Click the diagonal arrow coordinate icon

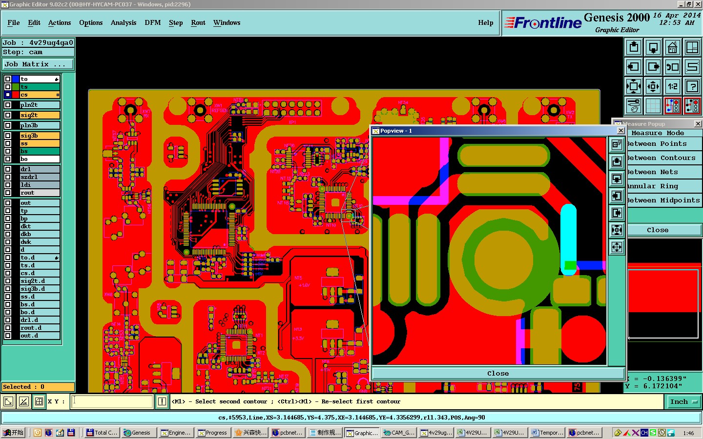[x=8, y=401]
